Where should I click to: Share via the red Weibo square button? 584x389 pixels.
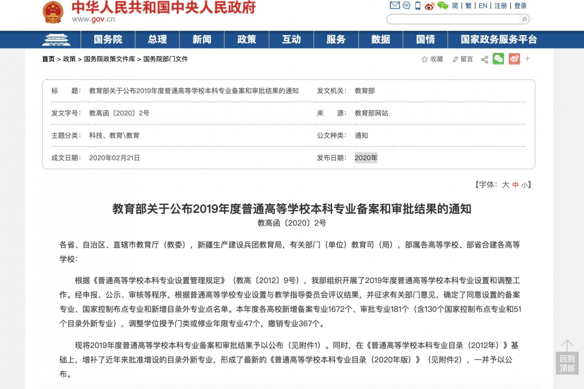(x=514, y=59)
